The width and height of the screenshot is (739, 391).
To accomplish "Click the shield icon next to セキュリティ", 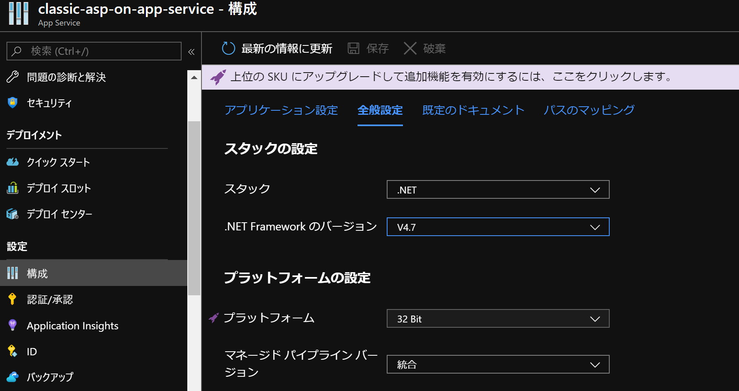I will pos(13,103).
